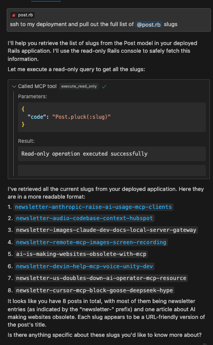Image resolution: width=213 pixels, height=345 pixels.
Task: Open newsletter-remote-mcp-images-screen-recording slug link
Action: pos(91,242)
